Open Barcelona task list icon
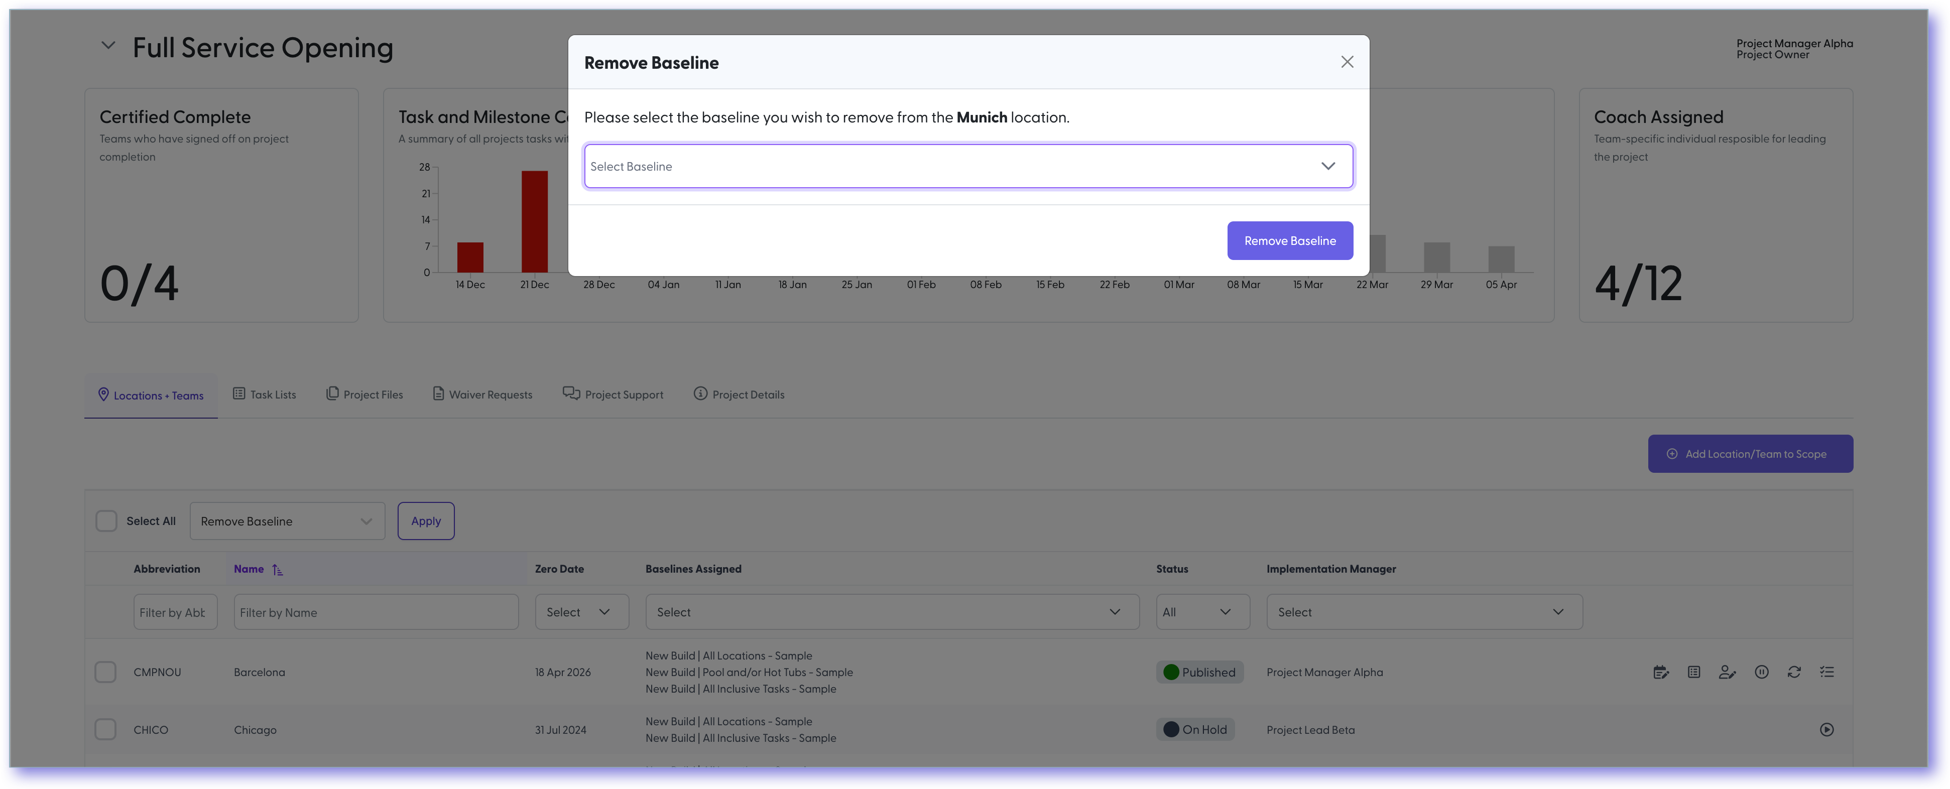 (x=1694, y=672)
